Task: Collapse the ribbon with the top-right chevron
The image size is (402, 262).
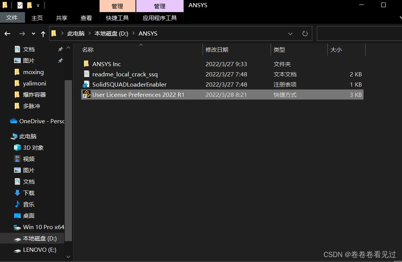Action: point(400,18)
